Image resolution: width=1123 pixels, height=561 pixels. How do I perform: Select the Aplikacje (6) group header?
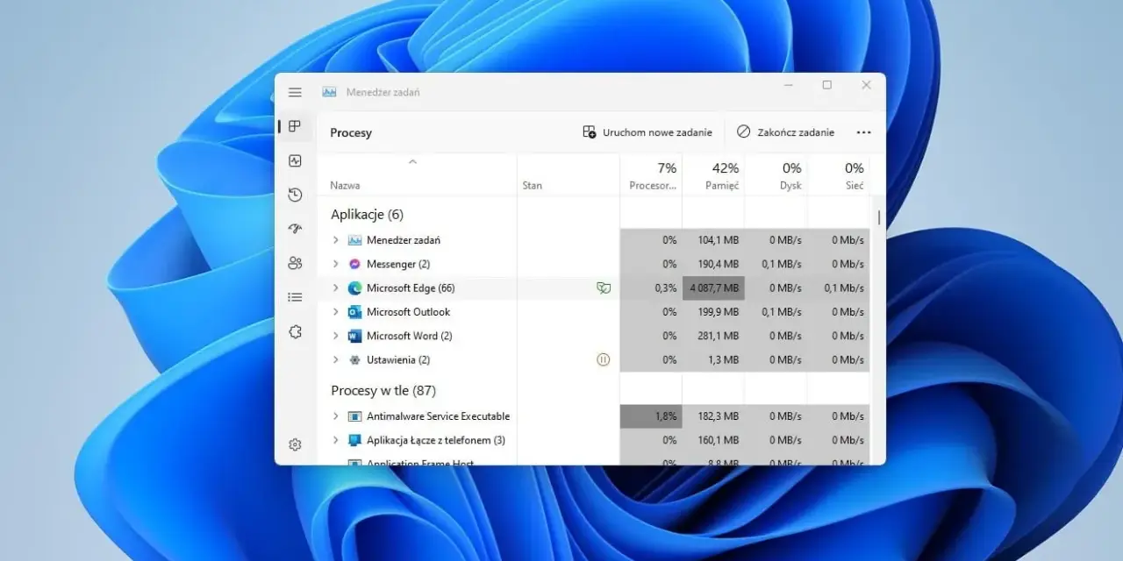tap(367, 215)
